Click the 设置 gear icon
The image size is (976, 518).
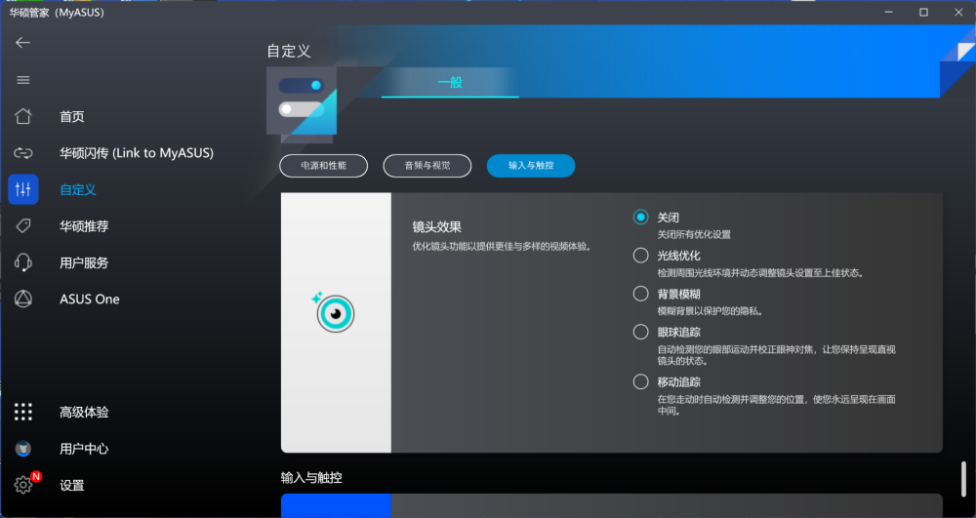click(23, 485)
